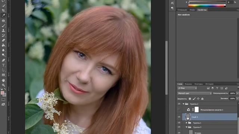The width and height of the screenshot is (239, 134).
Task: Select the Hand tool
Action: (3, 80)
